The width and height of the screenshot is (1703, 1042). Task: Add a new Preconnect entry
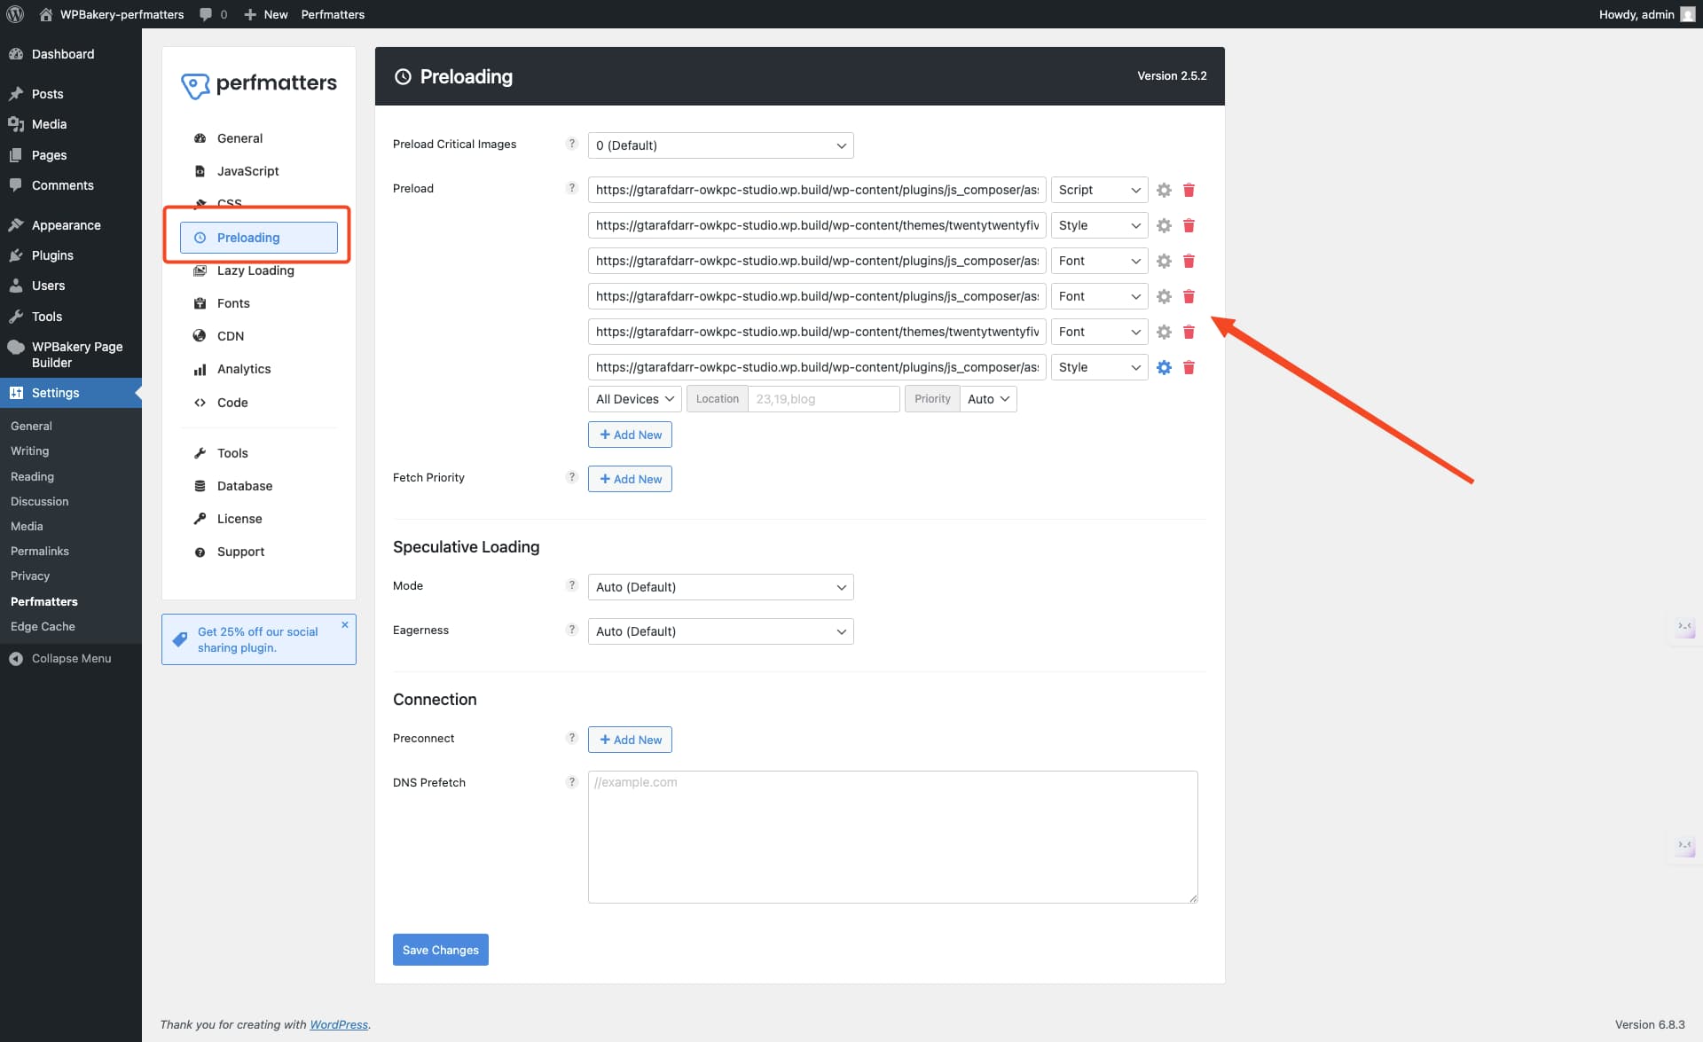(630, 739)
